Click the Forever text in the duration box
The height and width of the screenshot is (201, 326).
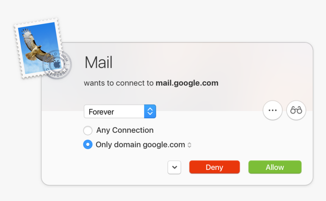[x=102, y=112]
